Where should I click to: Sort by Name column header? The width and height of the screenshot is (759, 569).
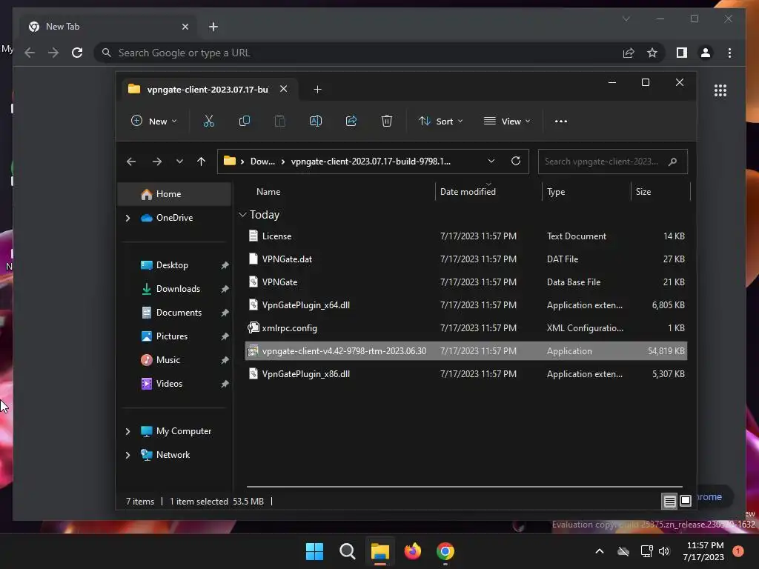pos(268,192)
